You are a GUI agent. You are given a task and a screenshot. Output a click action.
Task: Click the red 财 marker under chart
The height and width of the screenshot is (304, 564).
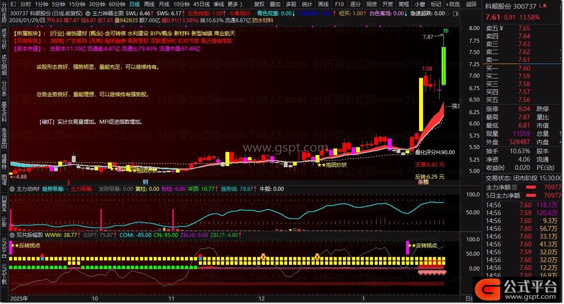pyautogui.click(x=145, y=182)
